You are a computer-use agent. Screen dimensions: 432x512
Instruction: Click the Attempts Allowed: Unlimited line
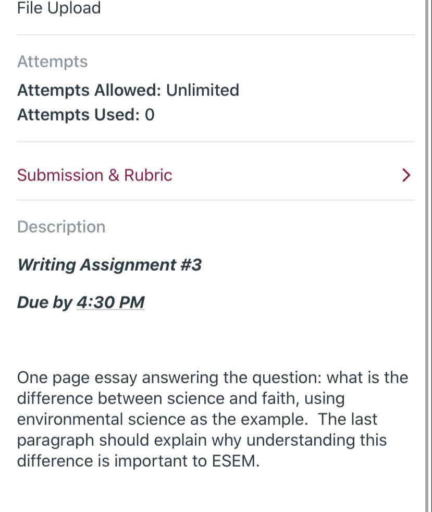coord(128,90)
